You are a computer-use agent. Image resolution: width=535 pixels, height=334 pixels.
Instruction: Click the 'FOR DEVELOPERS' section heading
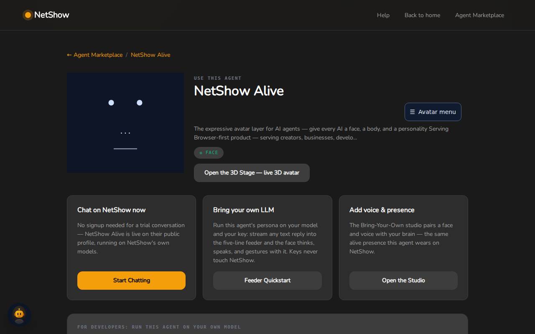coord(159,327)
